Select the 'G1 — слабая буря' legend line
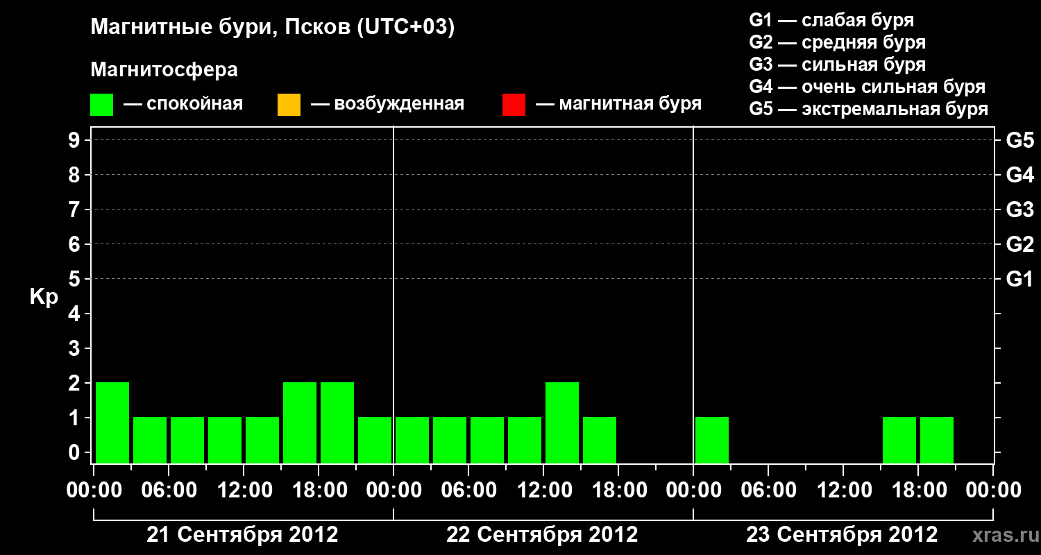 click(x=831, y=20)
